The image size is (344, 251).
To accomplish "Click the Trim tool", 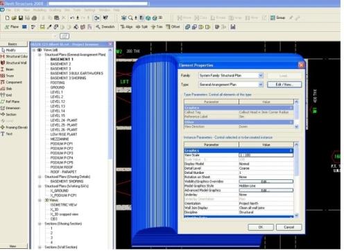I will [157, 27].
